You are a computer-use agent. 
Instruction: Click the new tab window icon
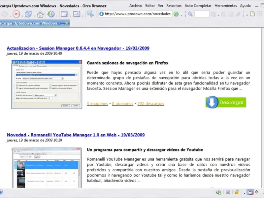coord(65,14)
